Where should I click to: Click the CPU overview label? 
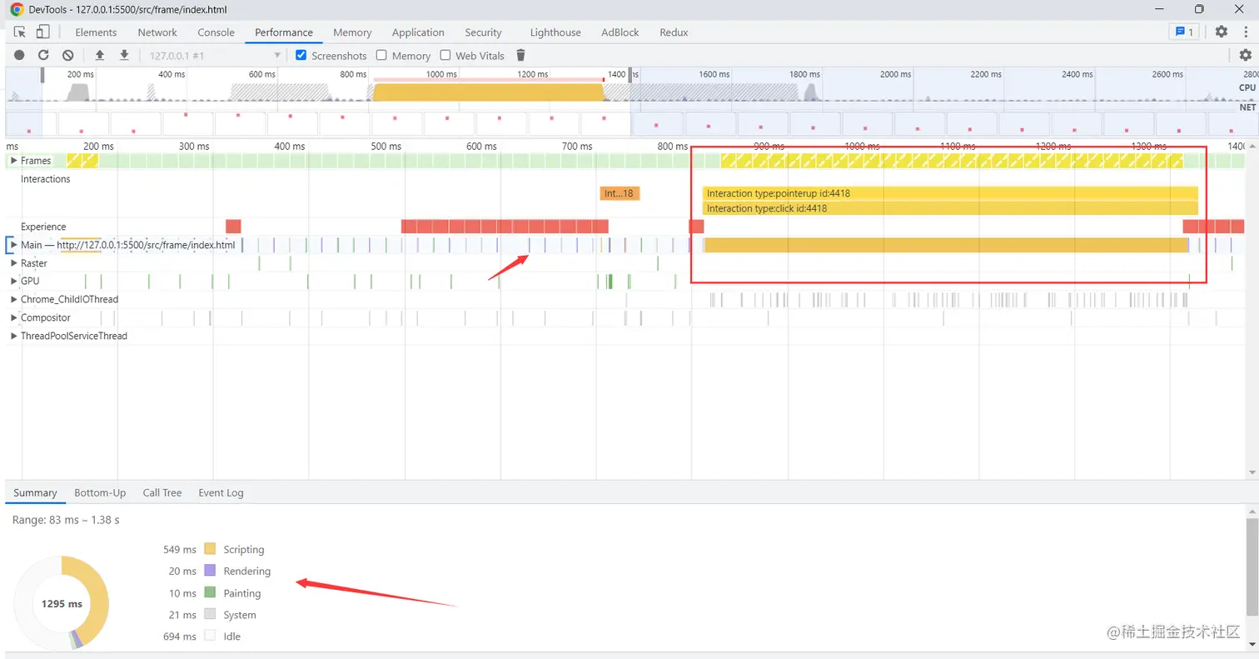pos(1247,87)
